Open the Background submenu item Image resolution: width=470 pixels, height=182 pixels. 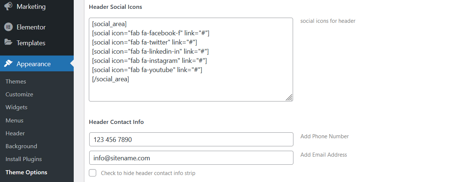pos(21,146)
